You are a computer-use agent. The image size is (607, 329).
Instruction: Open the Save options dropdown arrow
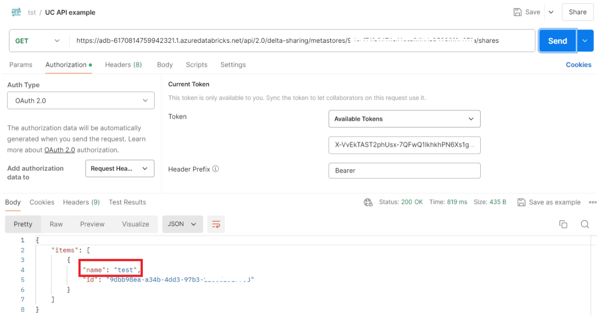tap(551, 12)
